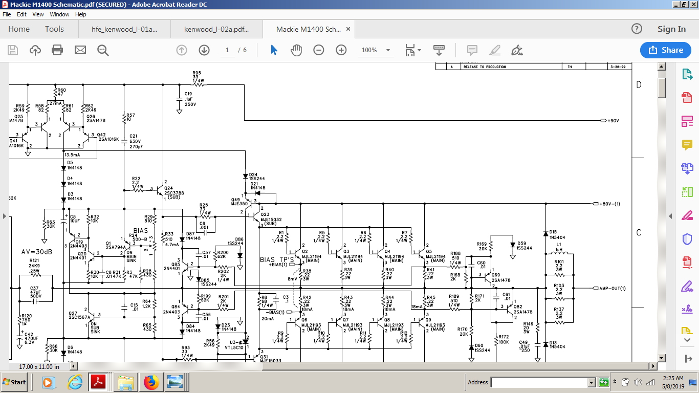Open the Address bar dropdown in the taskbar
Screen dimensions: 699x393
point(592,382)
